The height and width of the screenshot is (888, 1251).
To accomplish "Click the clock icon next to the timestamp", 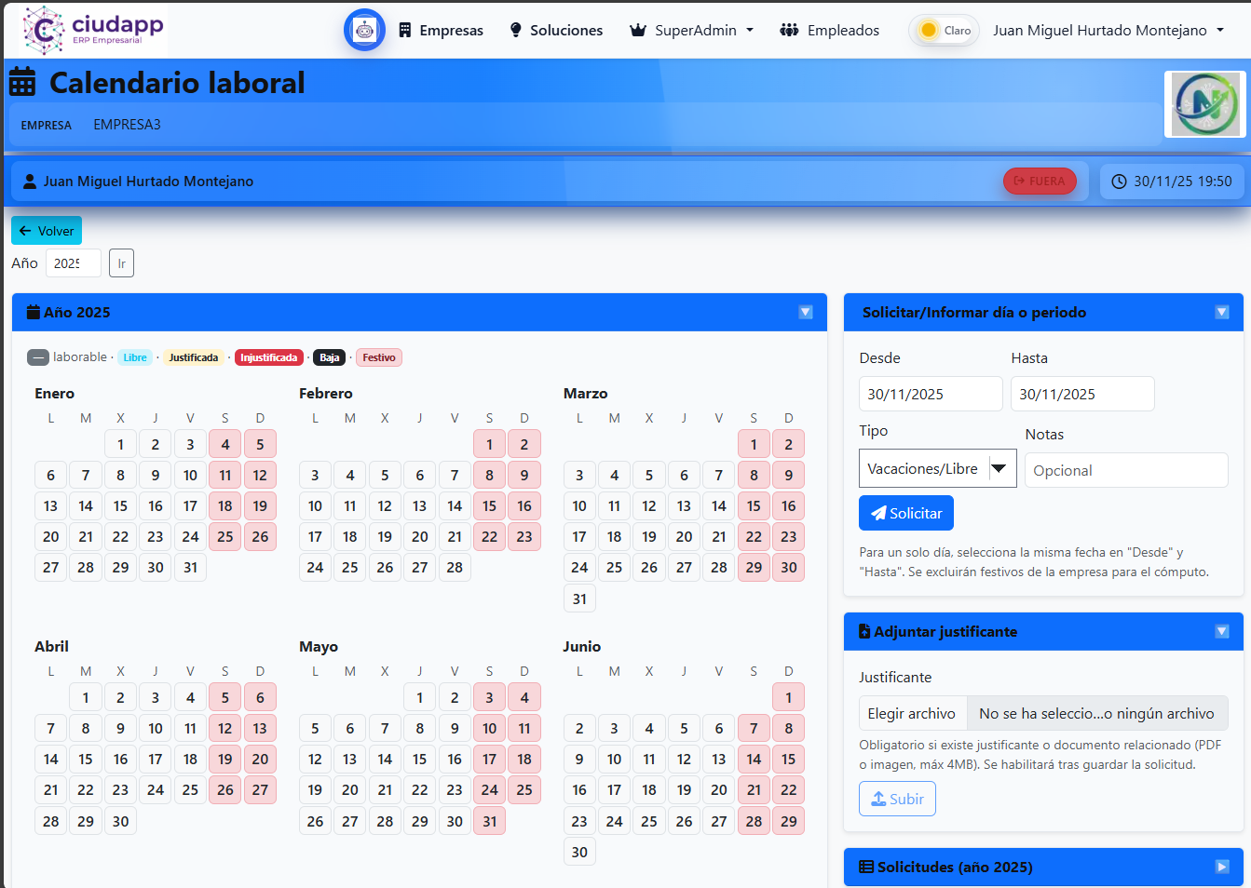I will coord(1120,181).
